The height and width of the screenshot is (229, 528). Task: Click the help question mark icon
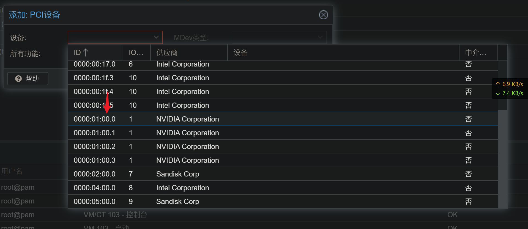(18, 79)
